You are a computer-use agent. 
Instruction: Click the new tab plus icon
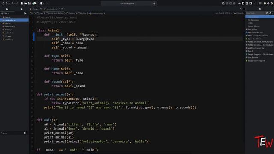pos(244,9)
